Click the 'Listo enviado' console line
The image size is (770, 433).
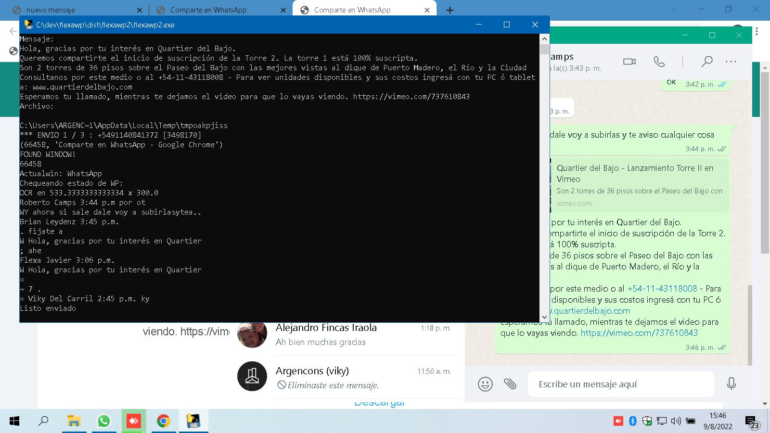[x=48, y=308]
